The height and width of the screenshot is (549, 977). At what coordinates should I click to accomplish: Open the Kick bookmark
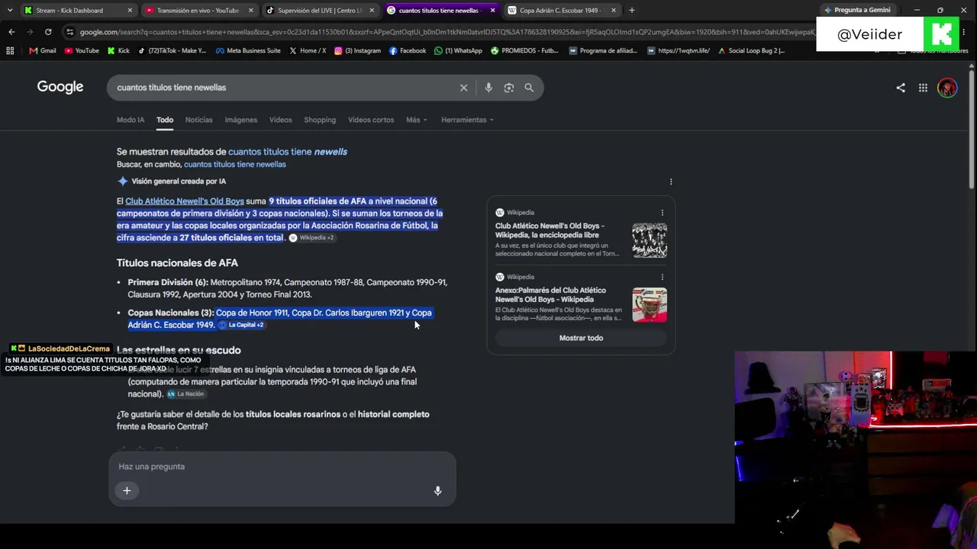(x=118, y=50)
